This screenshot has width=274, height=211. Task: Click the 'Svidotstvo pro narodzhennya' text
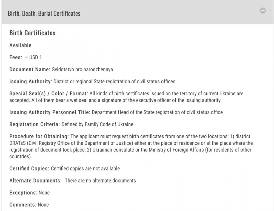(x=82, y=70)
